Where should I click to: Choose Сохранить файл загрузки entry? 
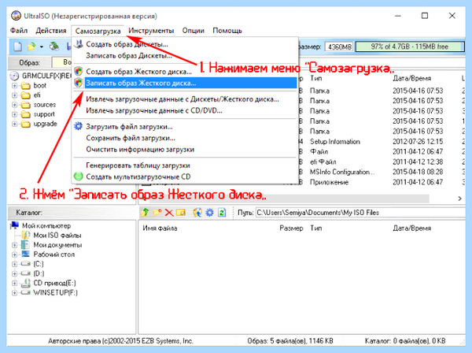[x=185, y=138]
